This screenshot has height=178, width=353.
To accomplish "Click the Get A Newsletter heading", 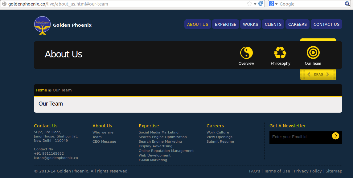I will tap(288, 126).
